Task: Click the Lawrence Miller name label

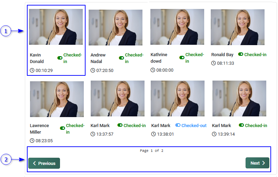Action: pyautogui.click(x=39, y=129)
